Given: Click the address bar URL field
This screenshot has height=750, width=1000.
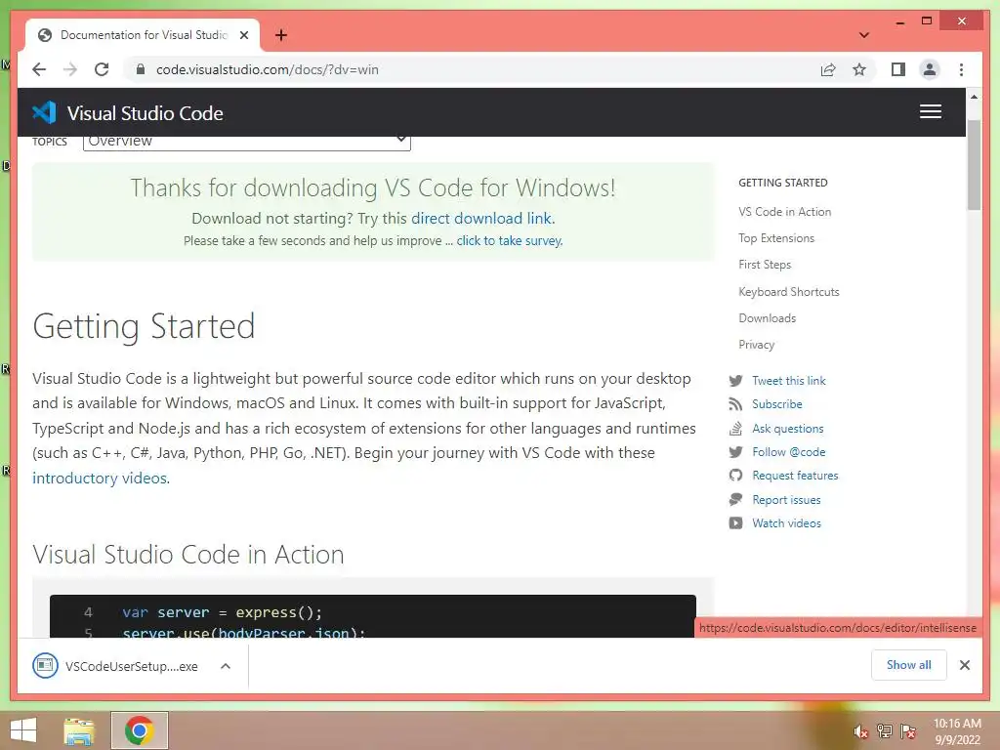Looking at the screenshot, I should coord(472,69).
